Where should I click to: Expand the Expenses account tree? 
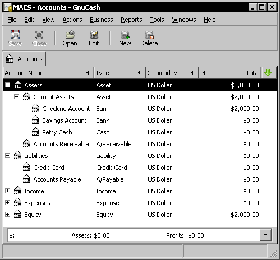click(x=7, y=203)
